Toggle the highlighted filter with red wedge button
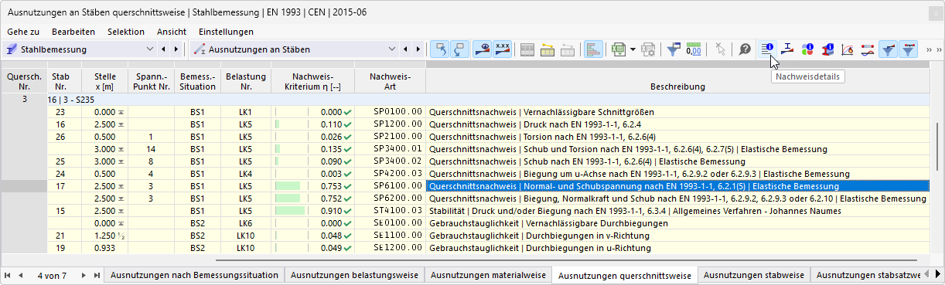Screen dimensions: 945x285 point(889,49)
